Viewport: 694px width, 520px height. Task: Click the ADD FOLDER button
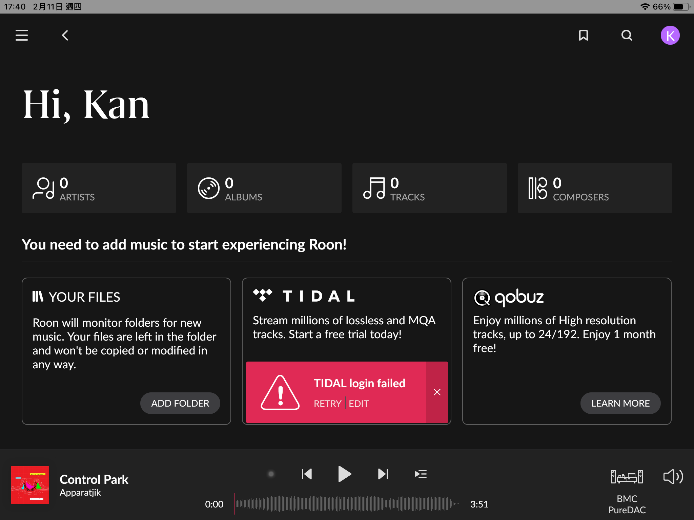click(x=180, y=403)
